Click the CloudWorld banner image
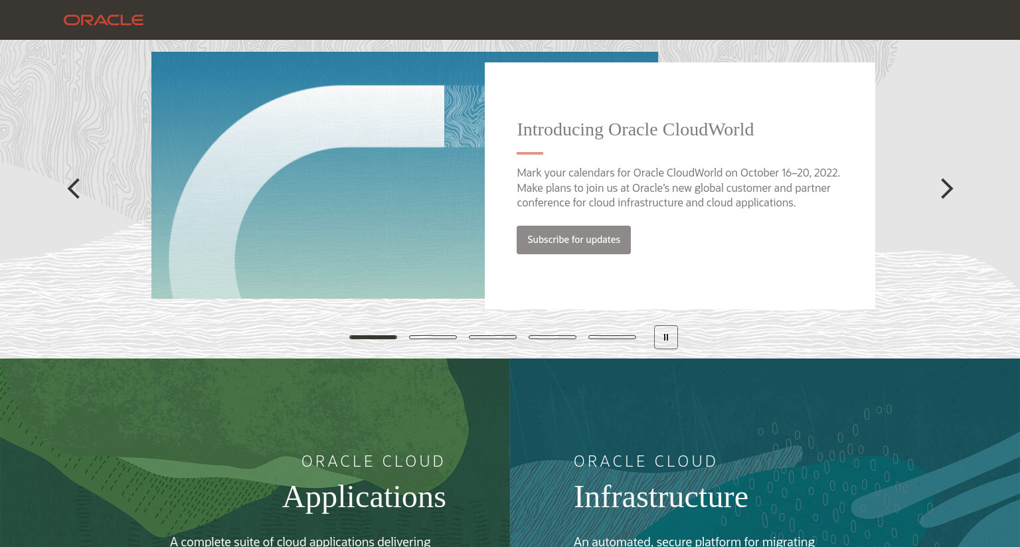Image resolution: width=1020 pixels, height=547 pixels. pos(318,175)
